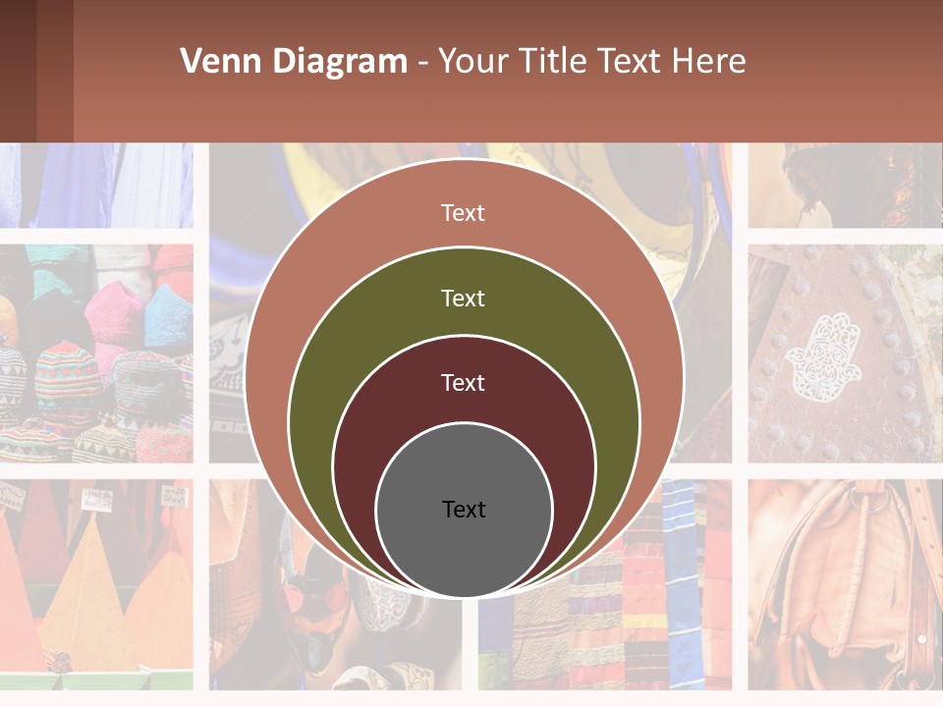Viewport: 943px width, 707px height.
Task: Click the colorful knit hats photo
Action: point(96,353)
